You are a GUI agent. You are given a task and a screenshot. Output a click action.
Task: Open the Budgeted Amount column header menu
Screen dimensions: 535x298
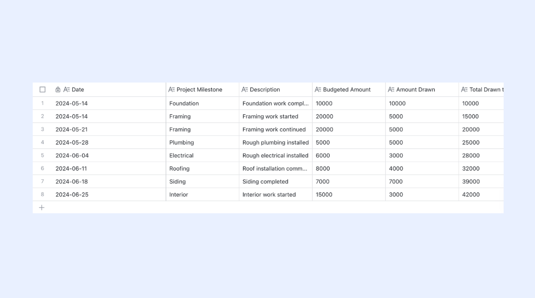pos(349,90)
